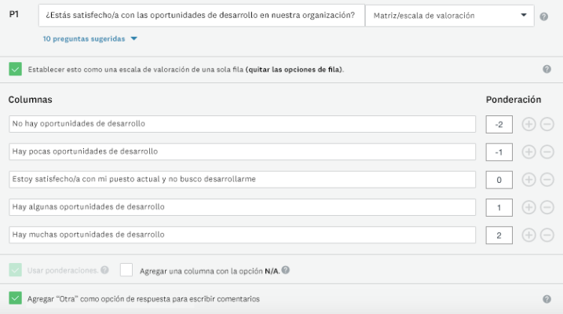Enable the N/A column checkbox
Image resolution: width=563 pixels, height=314 pixels.
[x=126, y=270]
